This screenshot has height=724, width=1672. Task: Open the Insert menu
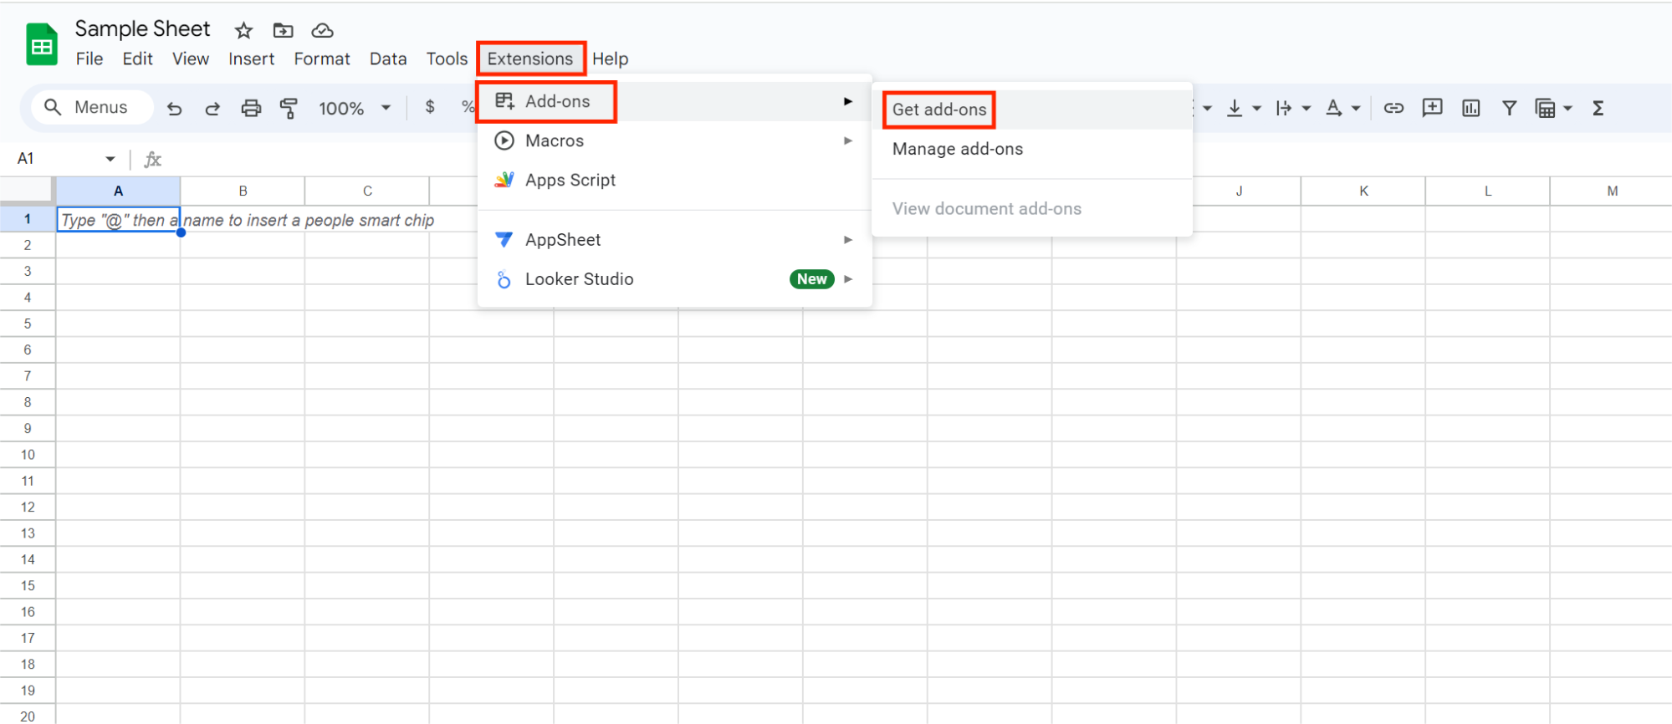pos(251,59)
